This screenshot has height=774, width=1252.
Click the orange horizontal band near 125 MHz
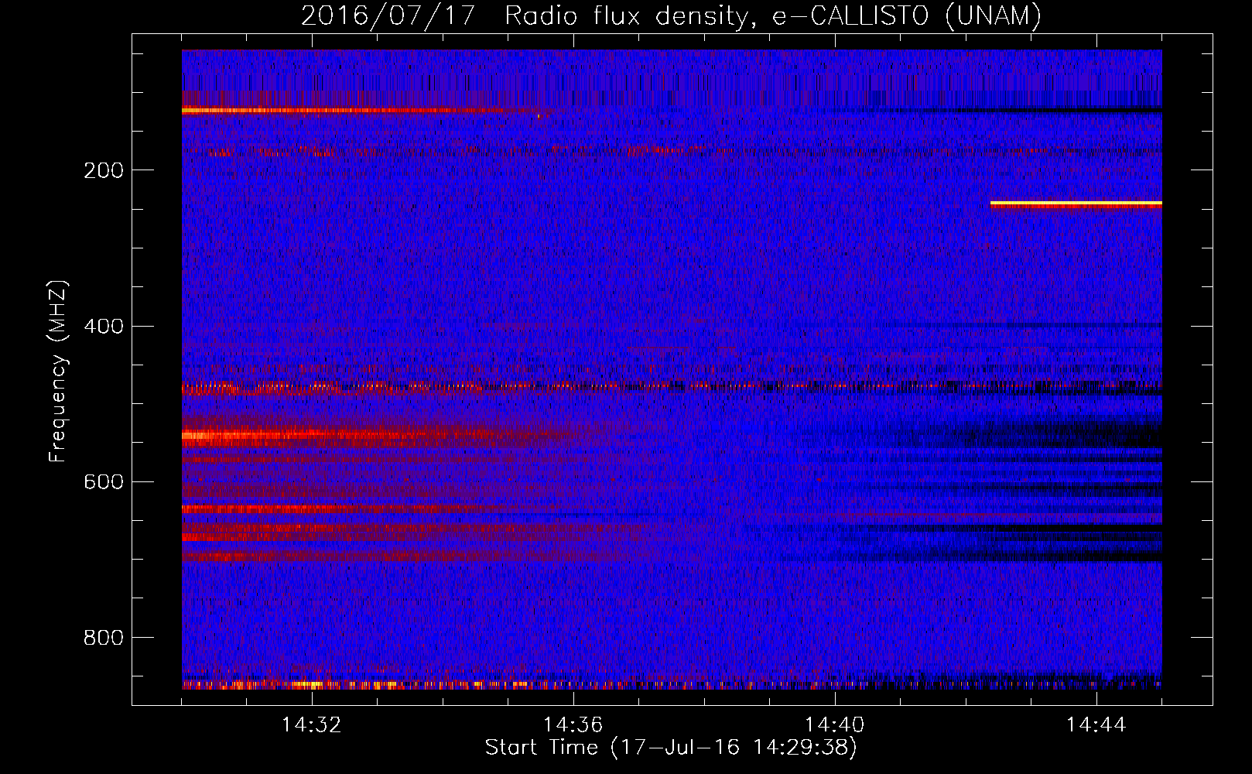pos(340,111)
